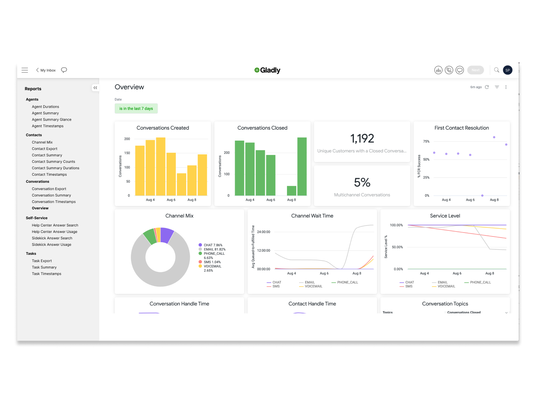The width and height of the screenshot is (536, 405).
Task: Open the main navigation hamburger menu
Action: 25,70
